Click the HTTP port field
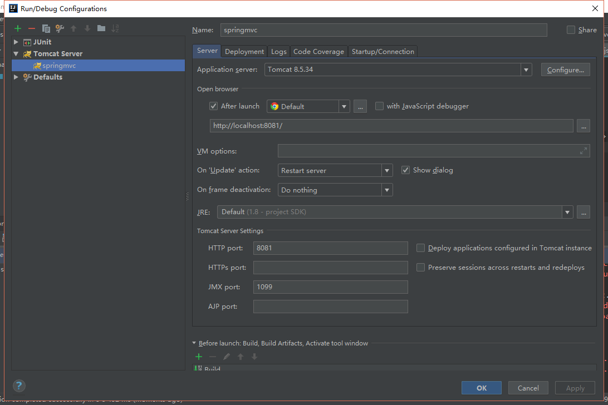 (330, 248)
